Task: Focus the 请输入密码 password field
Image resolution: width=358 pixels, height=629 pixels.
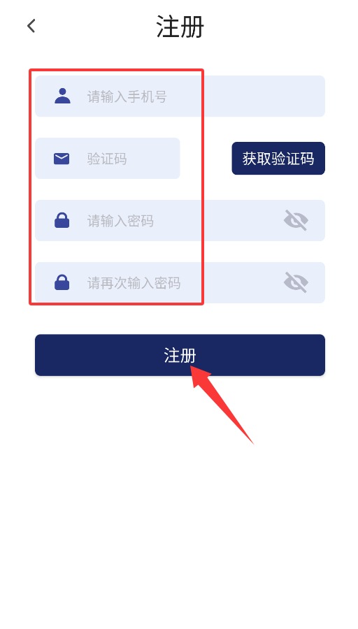Action: [180, 221]
